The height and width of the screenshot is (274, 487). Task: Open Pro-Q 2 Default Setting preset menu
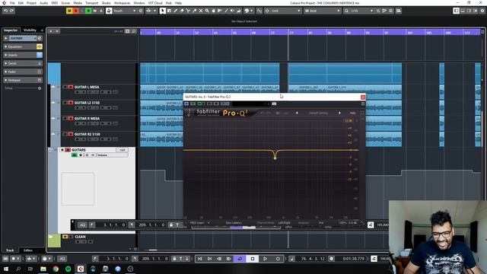[318, 113]
